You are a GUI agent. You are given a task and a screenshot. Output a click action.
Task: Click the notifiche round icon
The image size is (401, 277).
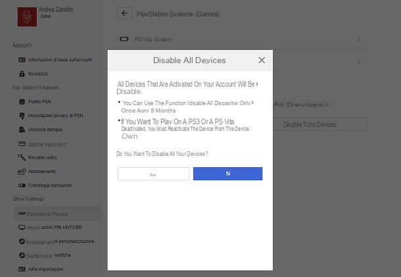pyautogui.click(x=22, y=255)
